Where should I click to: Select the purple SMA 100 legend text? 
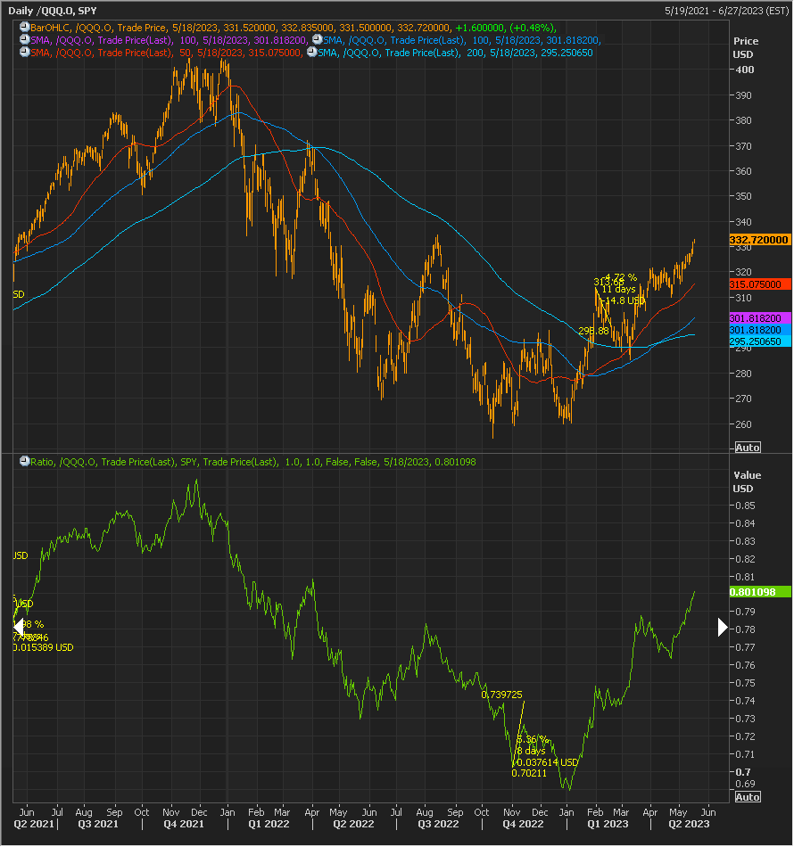[170, 40]
